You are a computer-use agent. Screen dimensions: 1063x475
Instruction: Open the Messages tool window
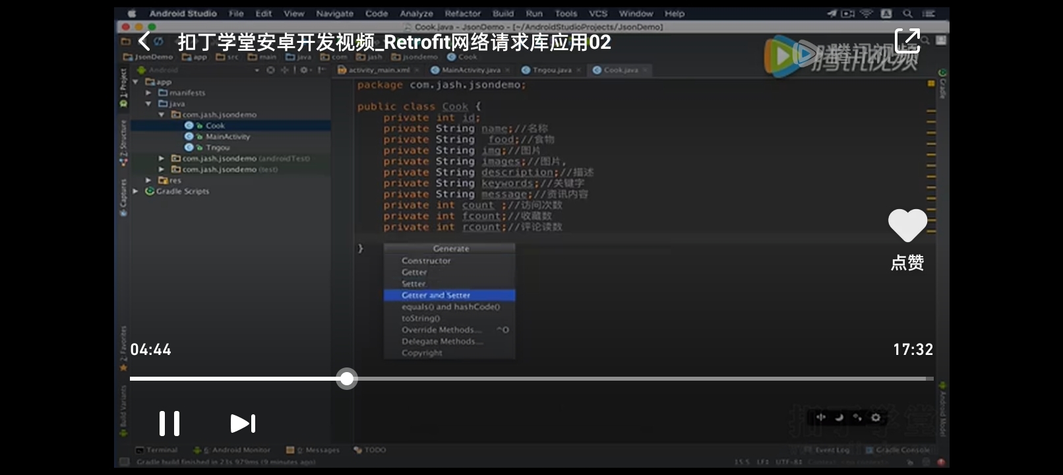point(313,450)
